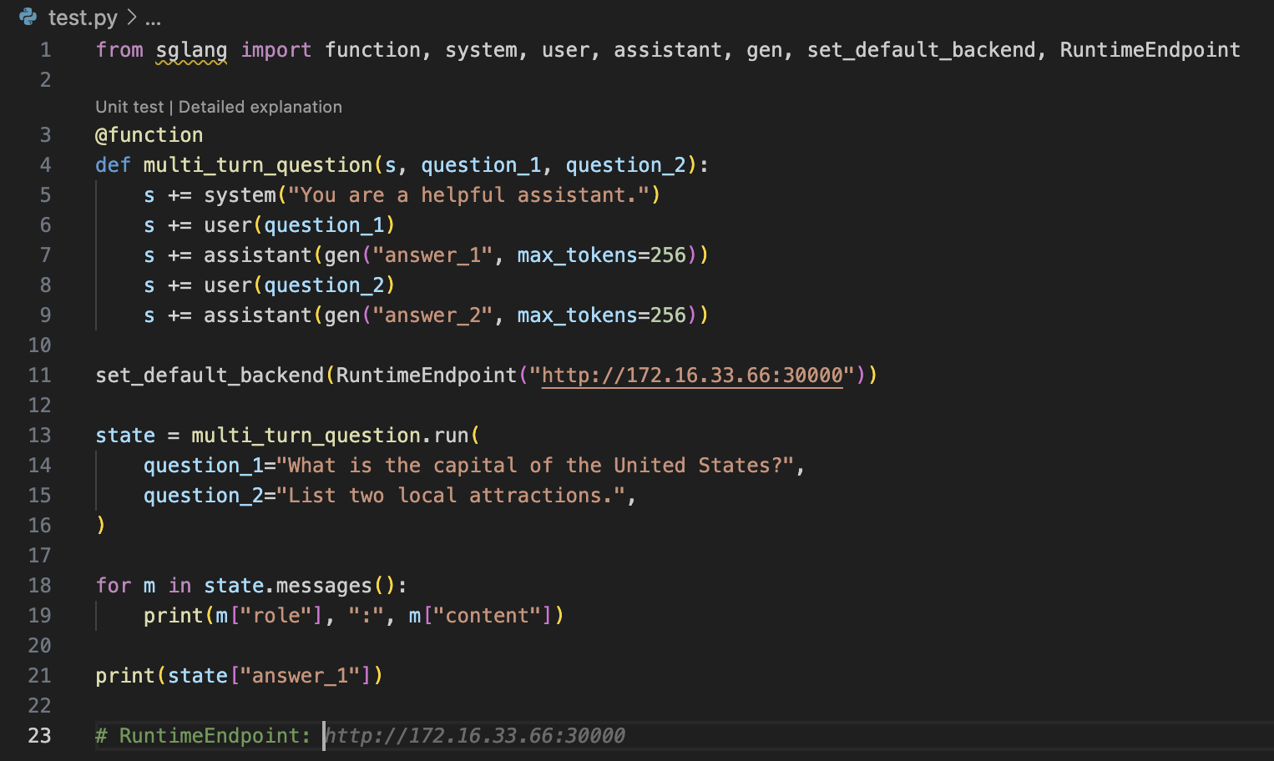The image size is (1274, 761).
Task: Click max_tokens parameter on line 9
Action: click(x=577, y=315)
